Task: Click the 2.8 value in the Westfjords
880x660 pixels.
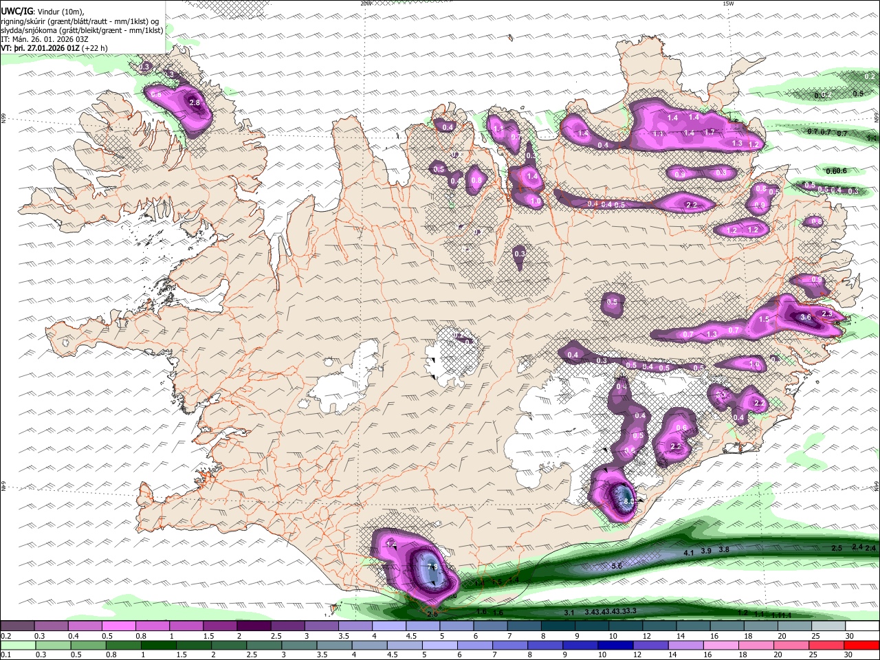Action: click(194, 102)
